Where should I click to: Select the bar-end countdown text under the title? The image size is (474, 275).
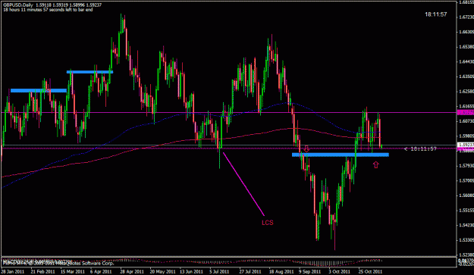tap(48, 10)
